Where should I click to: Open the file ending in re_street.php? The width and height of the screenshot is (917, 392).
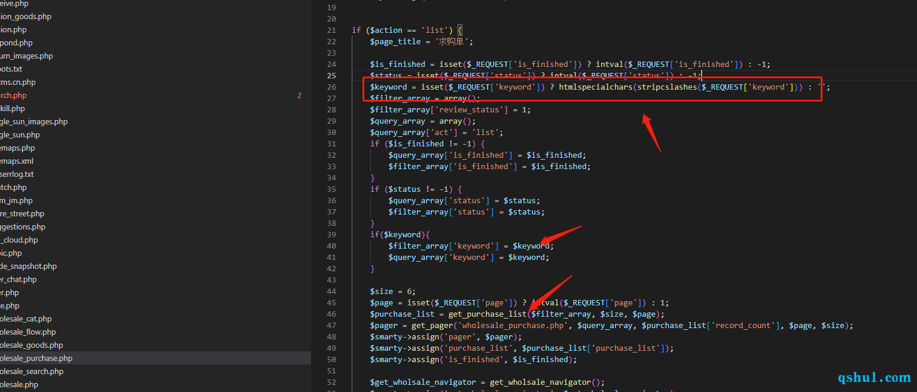click(x=22, y=214)
